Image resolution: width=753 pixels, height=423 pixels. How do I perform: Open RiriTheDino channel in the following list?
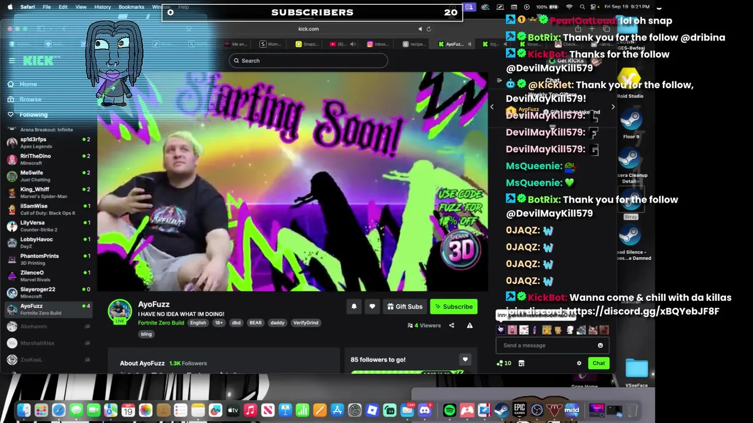tap(48, 159)
